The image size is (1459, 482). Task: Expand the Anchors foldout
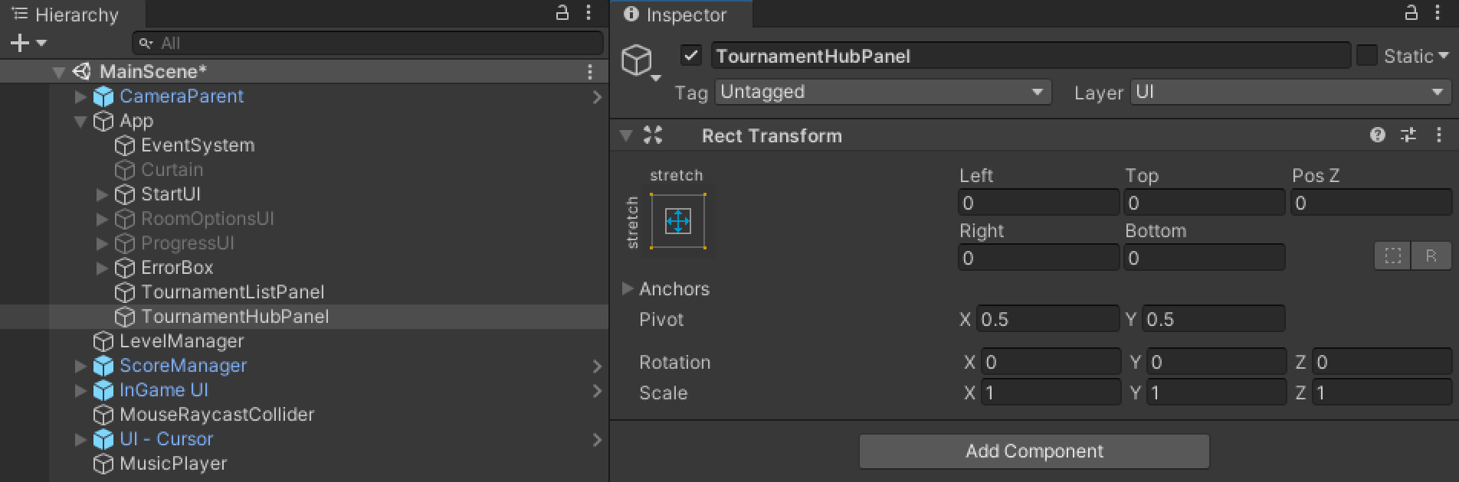tap(628, 288)
